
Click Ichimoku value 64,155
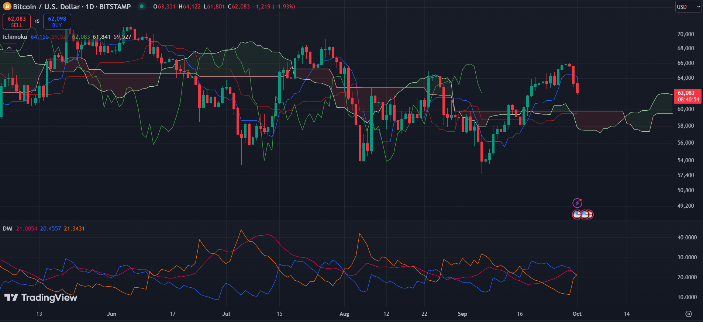pos(39,37)
